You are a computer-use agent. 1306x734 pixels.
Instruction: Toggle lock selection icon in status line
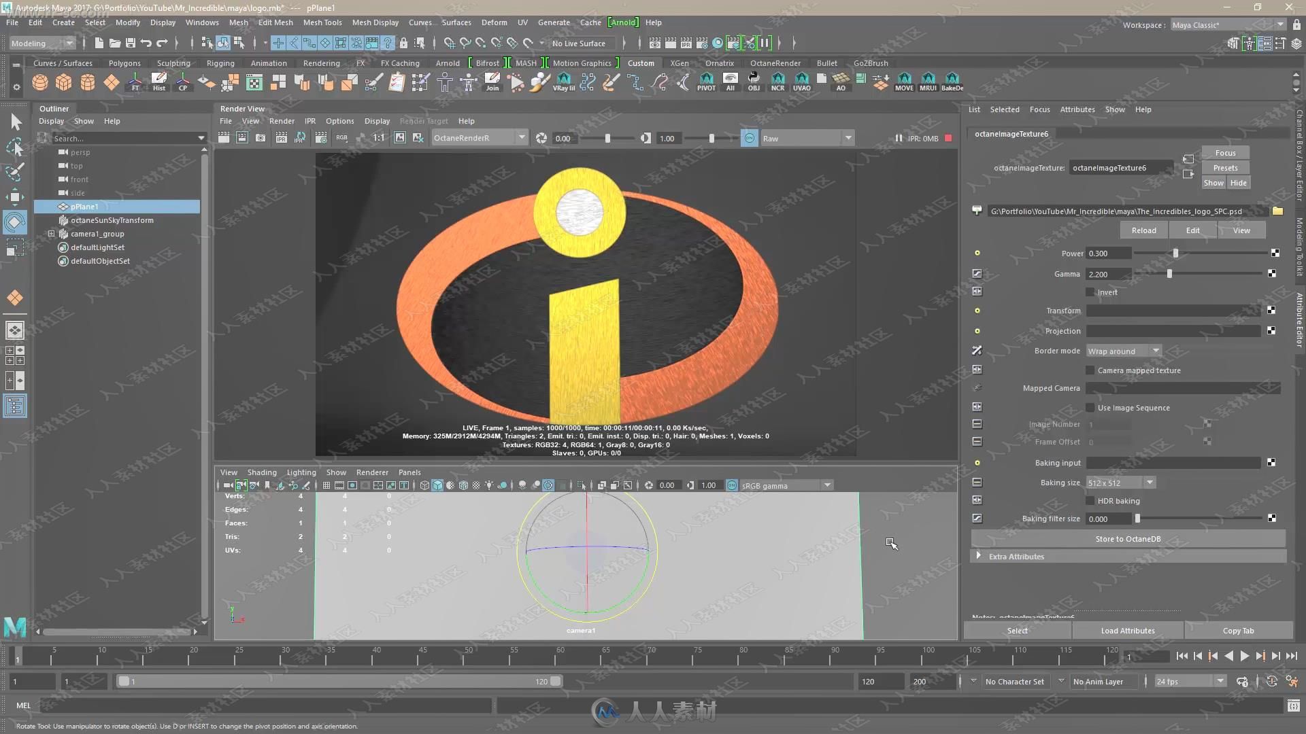click(x=403, y=43)
